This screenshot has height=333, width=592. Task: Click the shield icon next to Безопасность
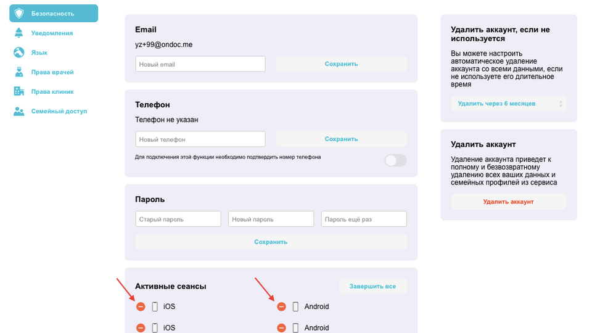(19, 14)
